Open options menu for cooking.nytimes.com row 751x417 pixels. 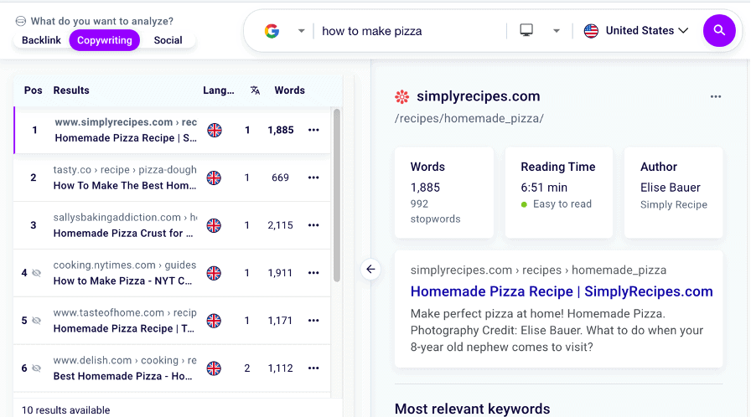pyautogui.click(x=313, y=273)
